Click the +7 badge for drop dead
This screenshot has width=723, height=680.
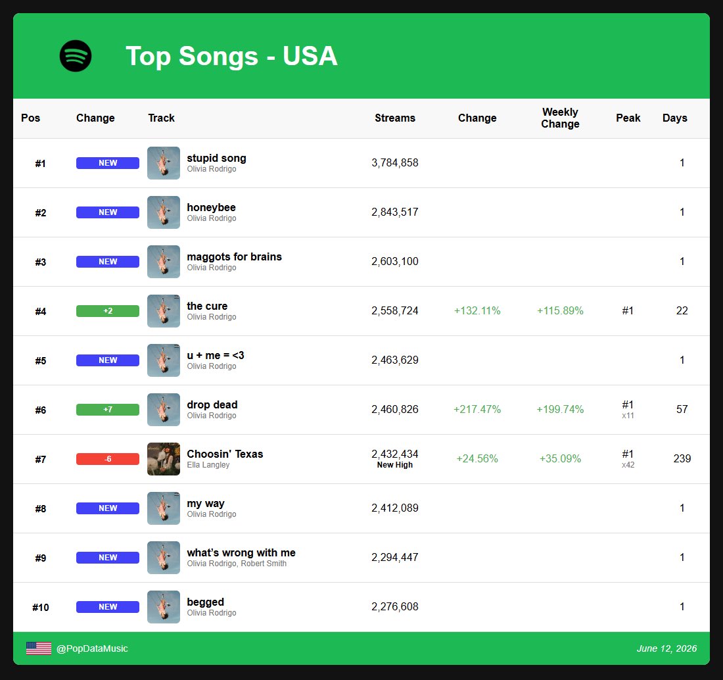(107, 410)
